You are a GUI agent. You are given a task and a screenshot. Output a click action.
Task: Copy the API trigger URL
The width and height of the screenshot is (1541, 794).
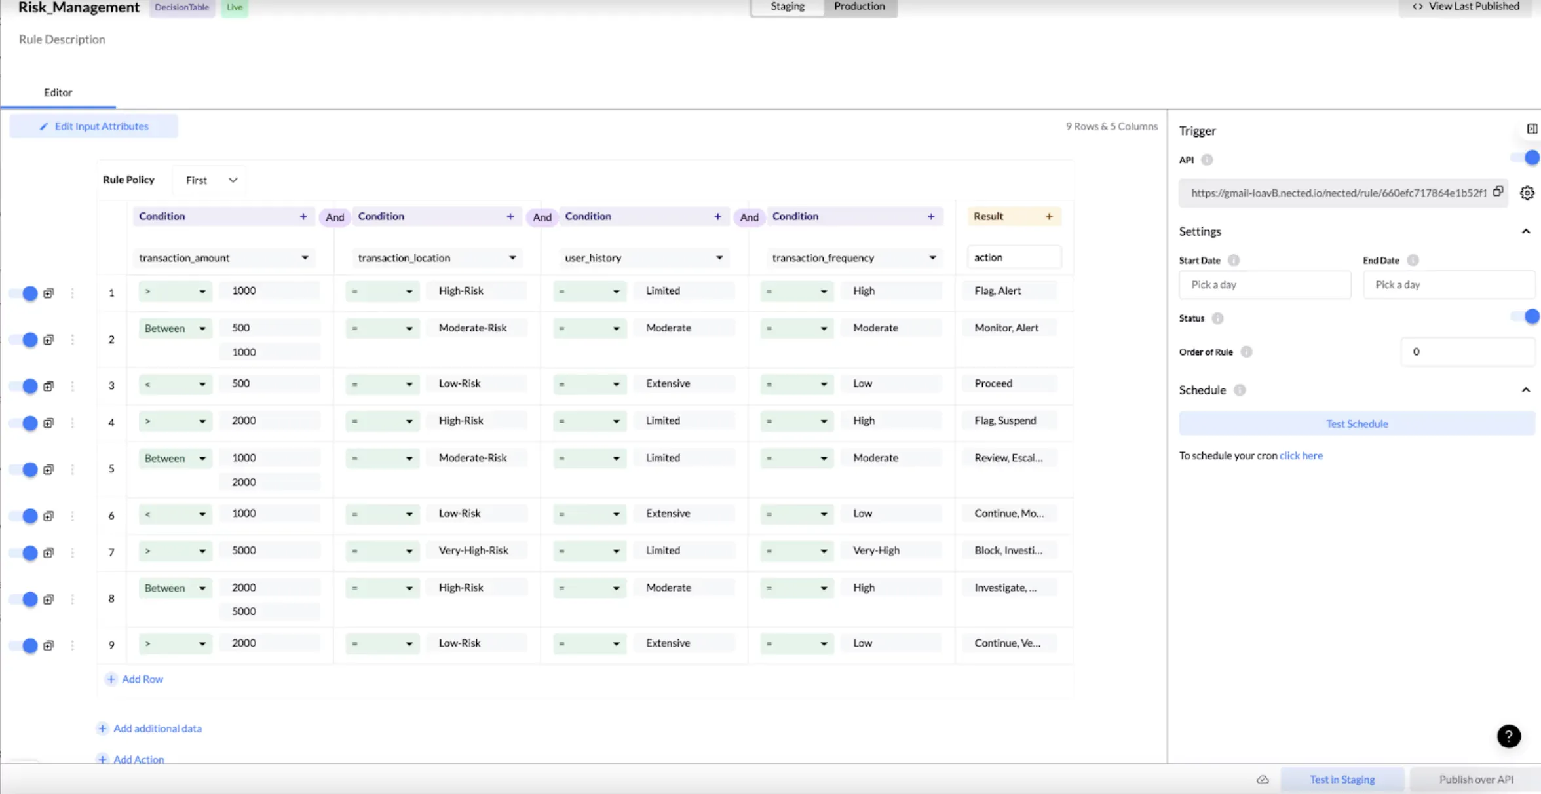[1498, 192]
